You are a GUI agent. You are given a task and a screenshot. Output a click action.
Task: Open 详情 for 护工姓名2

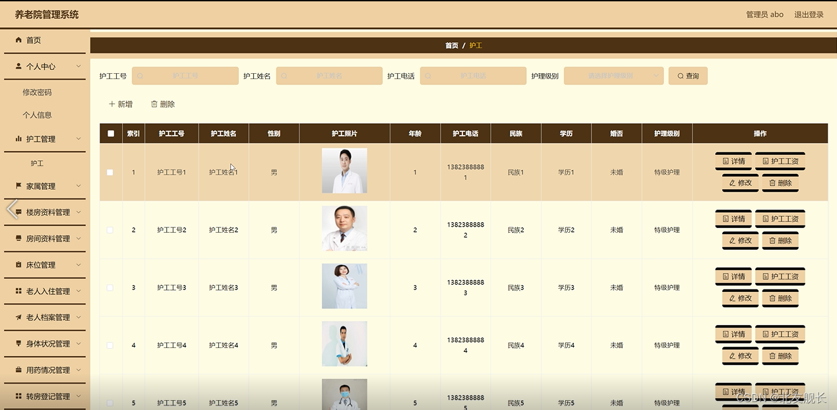(x=733, y=218)
